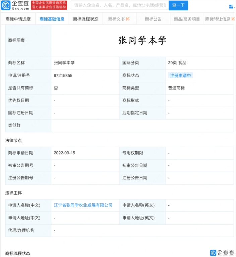Click the 是否共有商标 label cell
Image resolution: width=236 pixels, height=257 pixels.
[x=28, y=88]
